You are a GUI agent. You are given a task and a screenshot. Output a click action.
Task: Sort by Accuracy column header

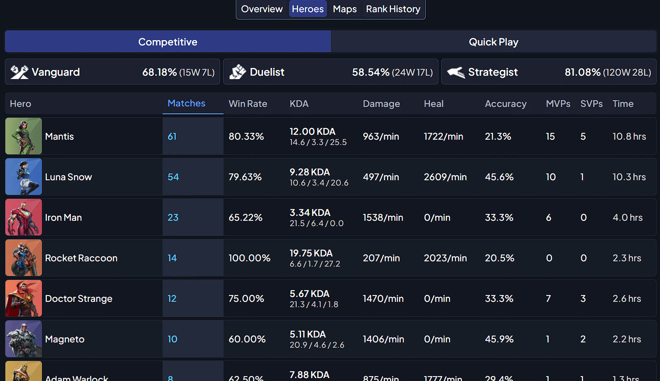[506, 104]
